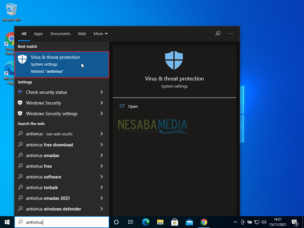The width and height of the screenshot is (304, 228).
Task: Show hidden system tray icons
Action: 235,222
